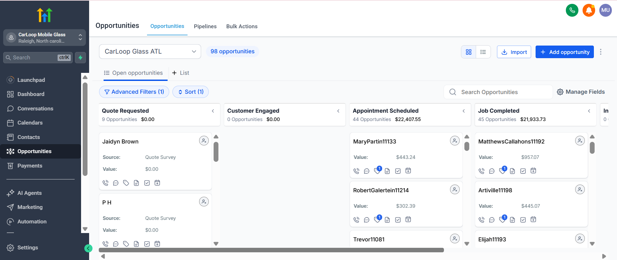Click the sidebar Search box
Viewport: 617px width, 260px height.
[x=38, y=57]
